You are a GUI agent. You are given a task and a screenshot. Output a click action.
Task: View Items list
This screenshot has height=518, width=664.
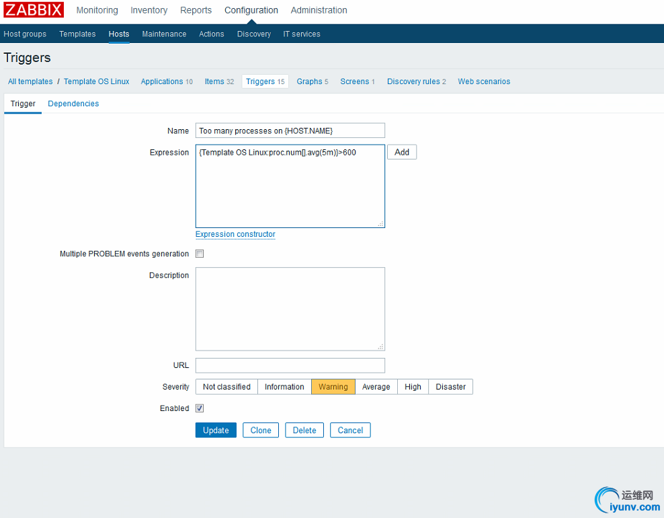point(219,81)
